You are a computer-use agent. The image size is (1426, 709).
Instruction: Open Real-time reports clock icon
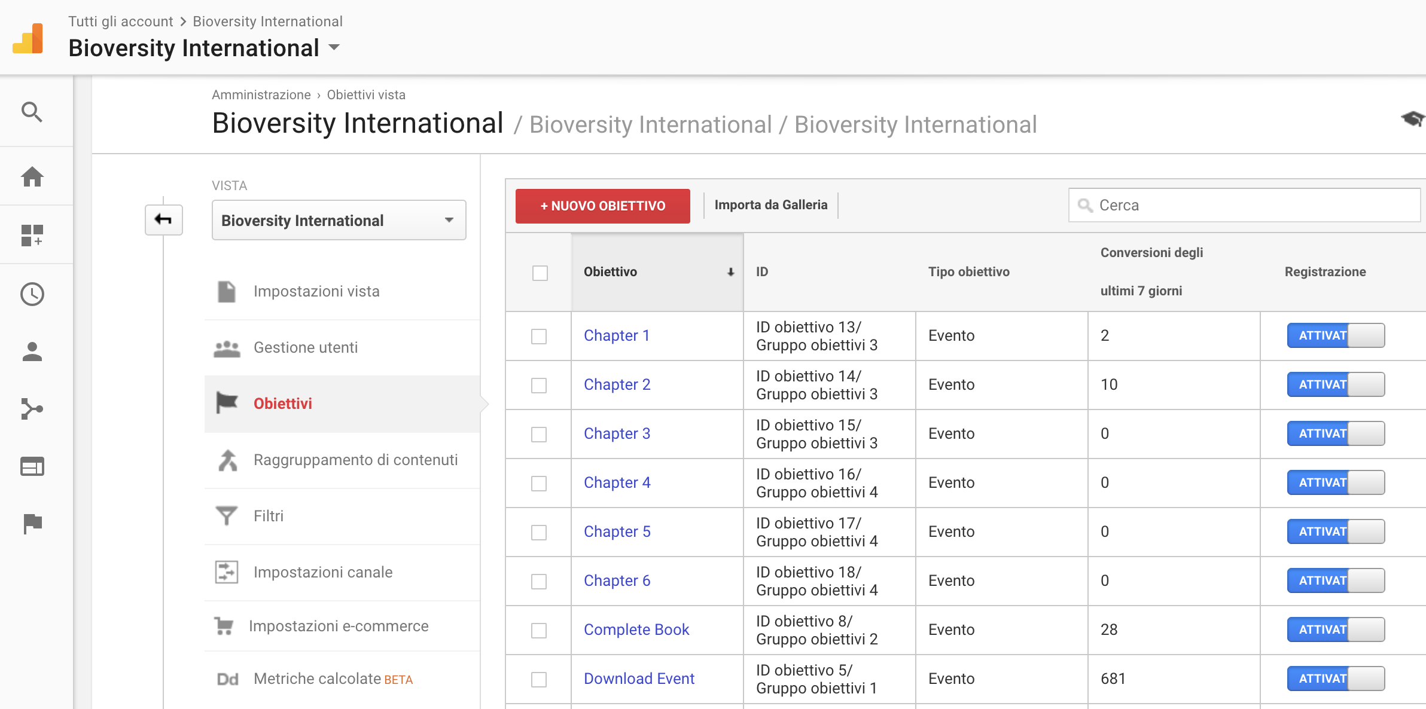32,294
